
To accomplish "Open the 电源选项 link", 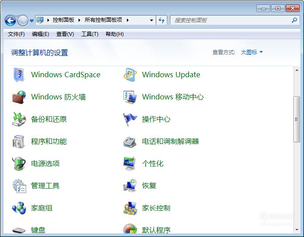I will (45, 163).
